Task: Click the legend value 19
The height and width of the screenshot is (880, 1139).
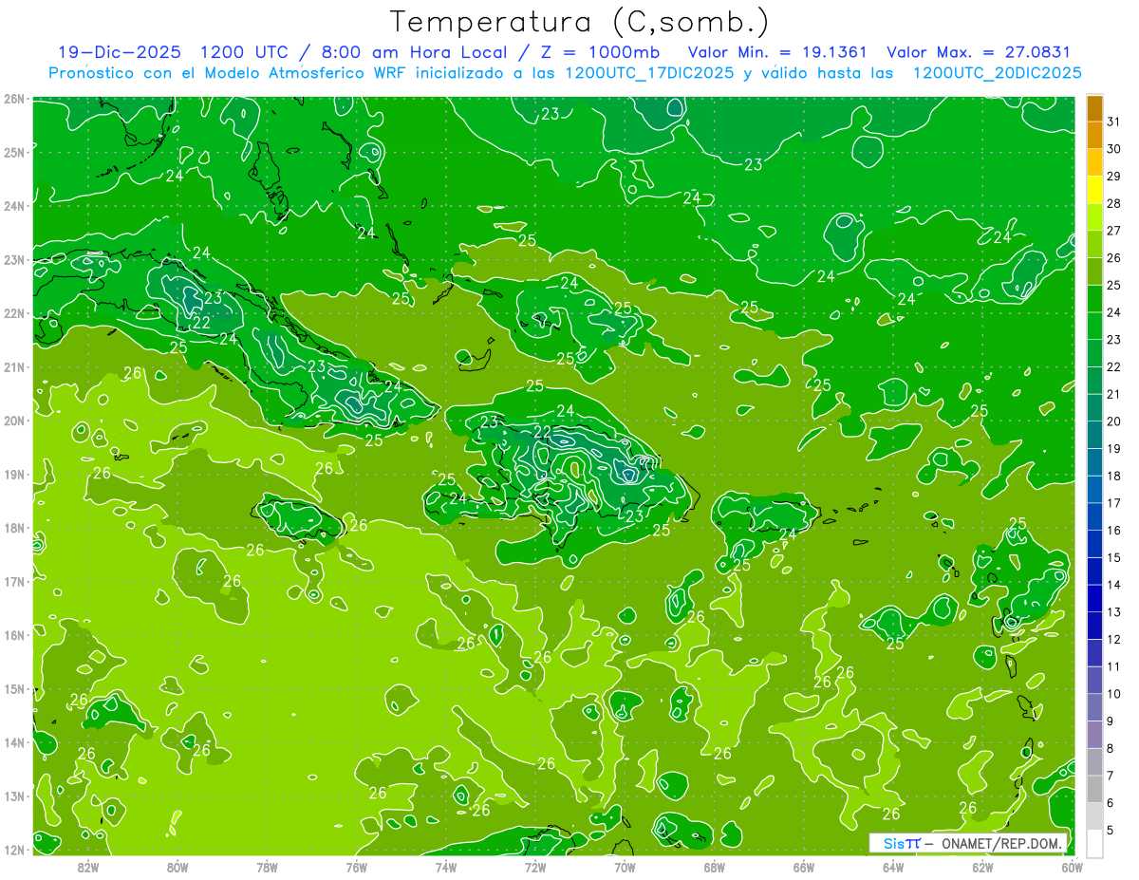Action: 1113,448
